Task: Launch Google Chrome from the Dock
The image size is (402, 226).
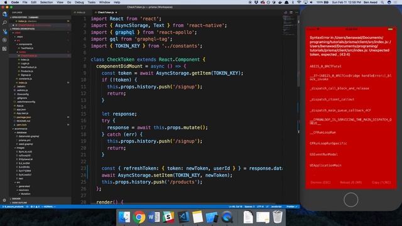Action: pos(139,217)
